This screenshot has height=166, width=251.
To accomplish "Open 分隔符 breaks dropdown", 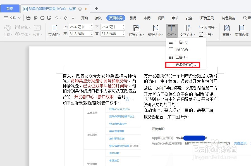I will (x=208, y=27).
